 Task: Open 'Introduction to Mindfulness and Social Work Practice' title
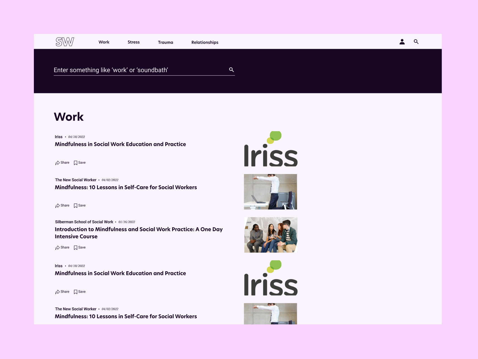point(139,233)
